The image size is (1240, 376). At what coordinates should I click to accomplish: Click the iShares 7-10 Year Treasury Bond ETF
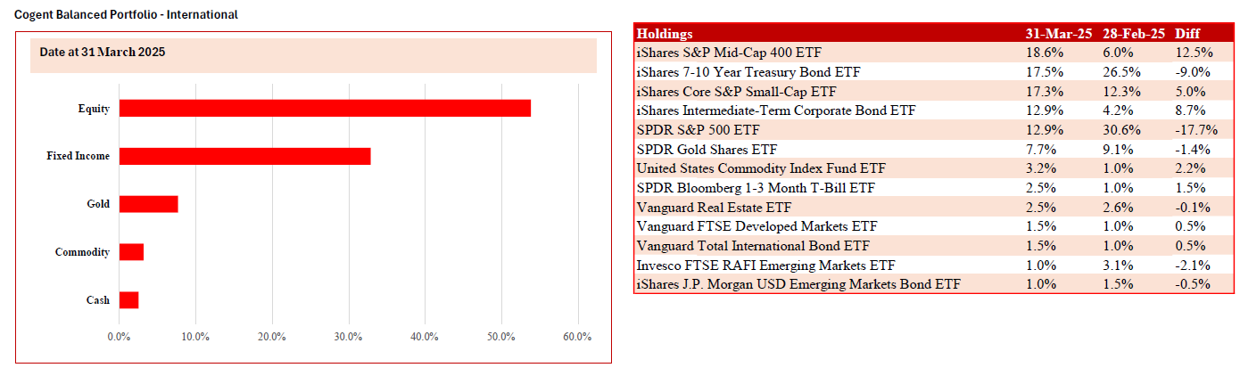coord(748,72)
